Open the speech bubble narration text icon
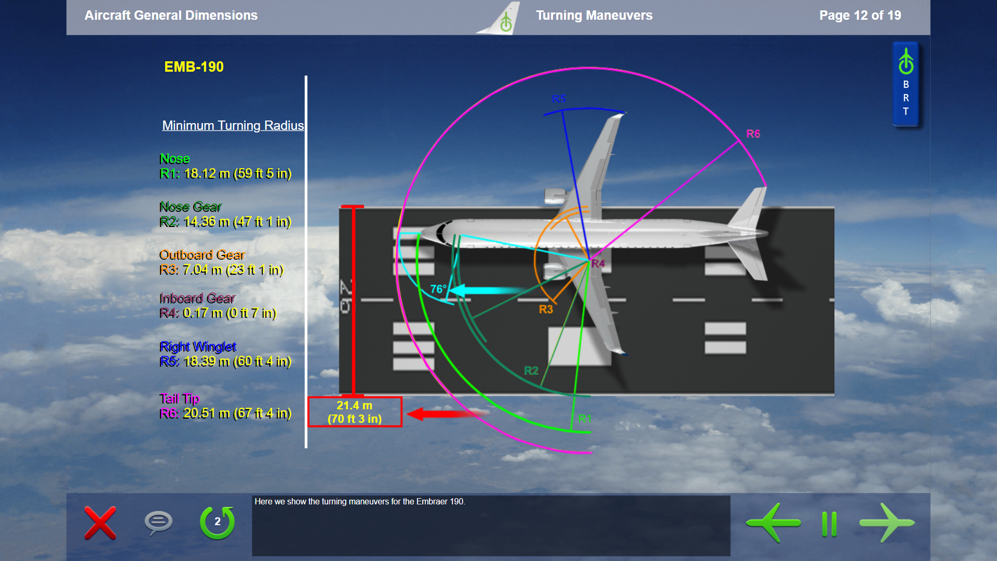 coord(158,523)
